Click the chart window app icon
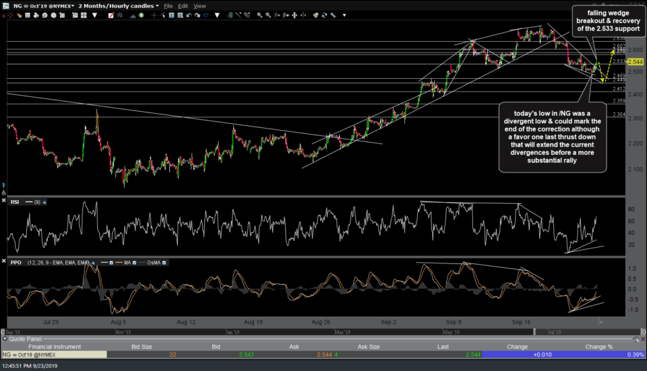Viewport: 647px width, 371px height. click(x=5, y=5)
